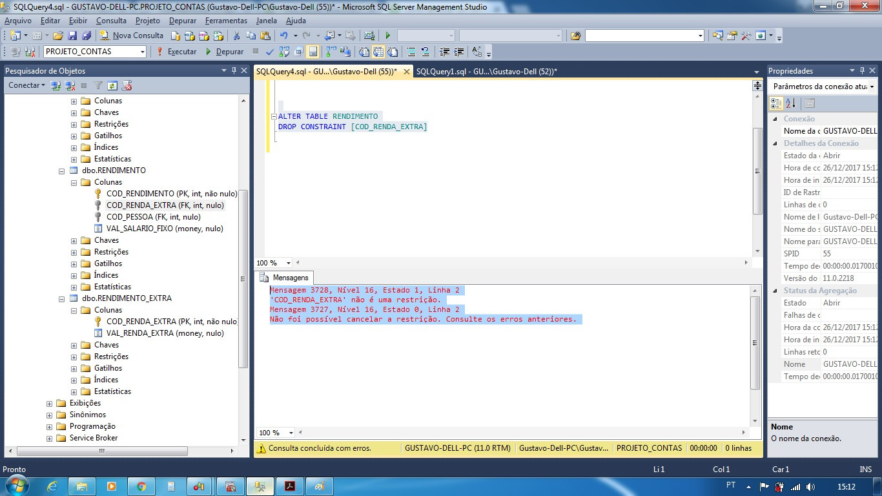Select VAL_SALARIO_FIXO column in the tree
Screen dimensions: 882x496
165,229
